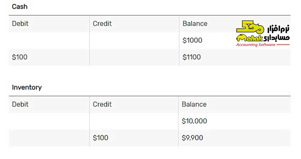Click the yellow Mahak bird emblem
Image resolution: width=301 pixels, height=159 pixels.
coord(250,27)
